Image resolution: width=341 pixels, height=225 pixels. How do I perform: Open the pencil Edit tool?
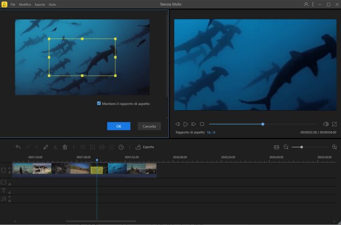(x=46, y=147)
